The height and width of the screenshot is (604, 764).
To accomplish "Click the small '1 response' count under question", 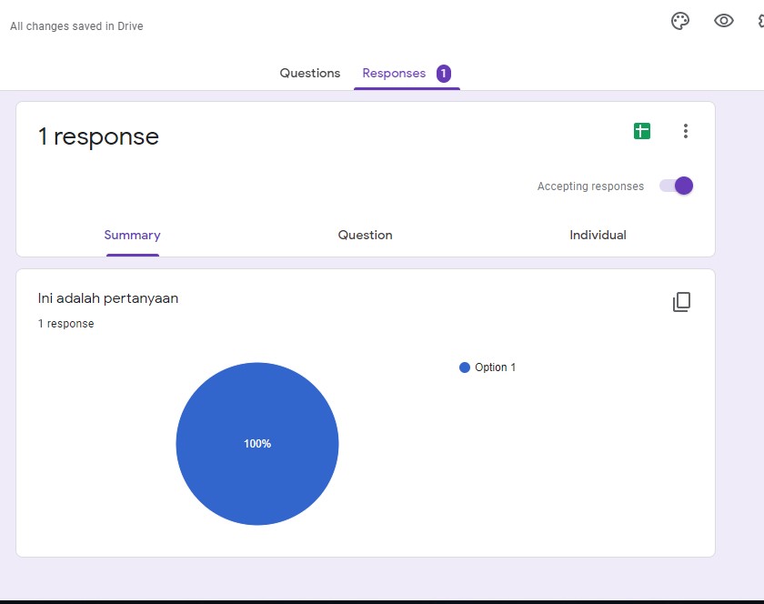I will [65, 324].
